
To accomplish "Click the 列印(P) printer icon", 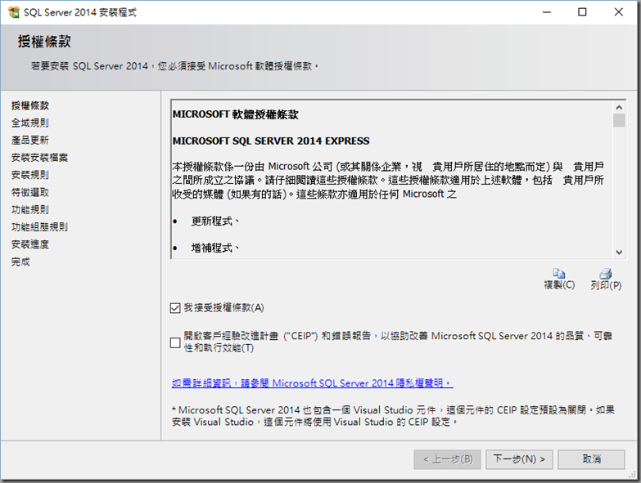I will [x=606, y=273].
